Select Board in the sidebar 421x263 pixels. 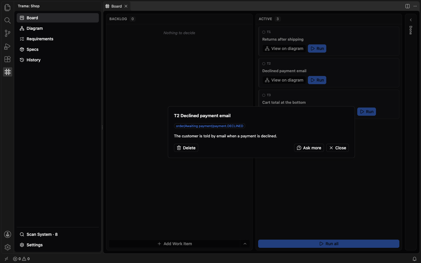coord(58,18)
